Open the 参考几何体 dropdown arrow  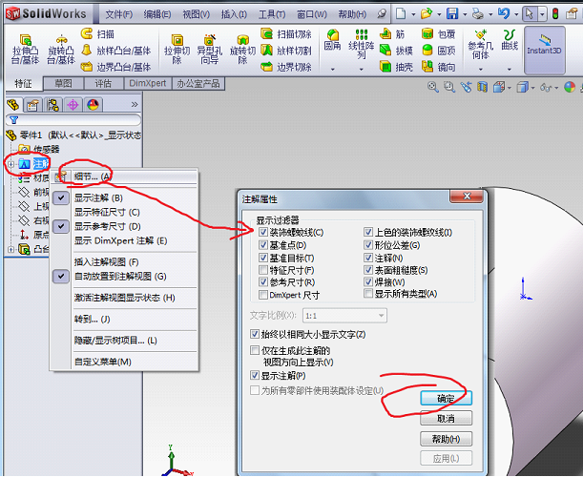click(480, 69)
